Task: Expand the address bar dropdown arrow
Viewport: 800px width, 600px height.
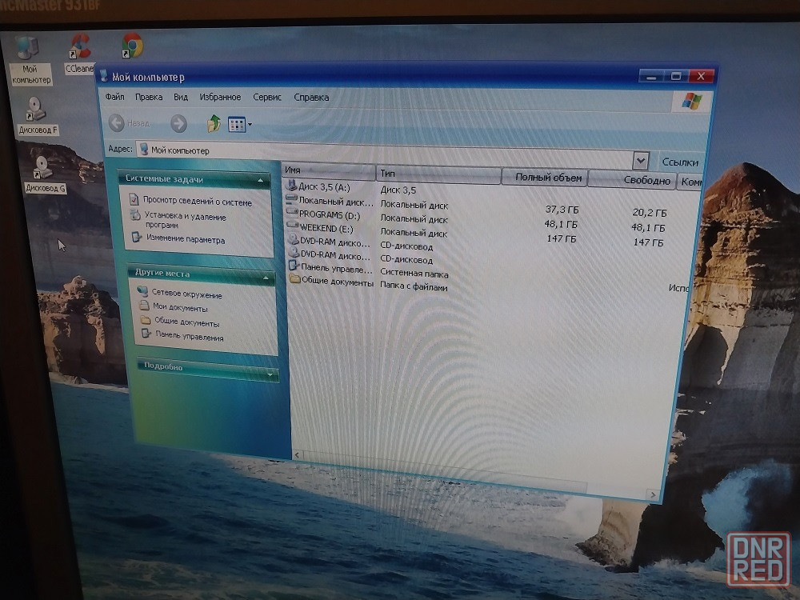Action: pos(641,160)
